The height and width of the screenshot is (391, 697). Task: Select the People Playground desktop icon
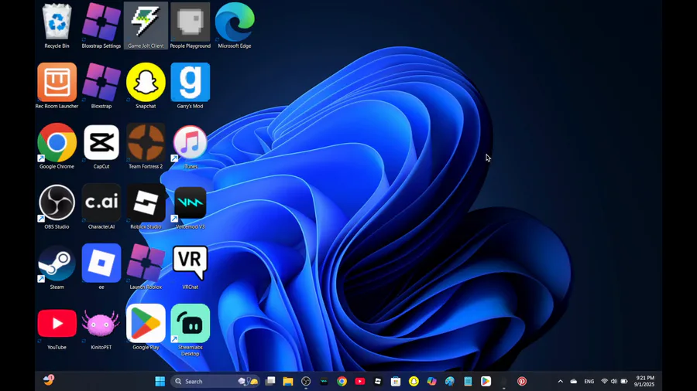point(191,25)
